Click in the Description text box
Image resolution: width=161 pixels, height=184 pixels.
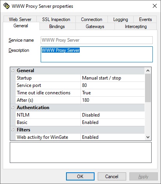click(97, 54)
